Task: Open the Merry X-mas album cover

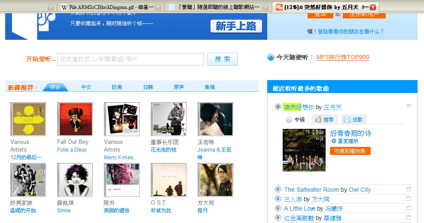Action: 122,119
